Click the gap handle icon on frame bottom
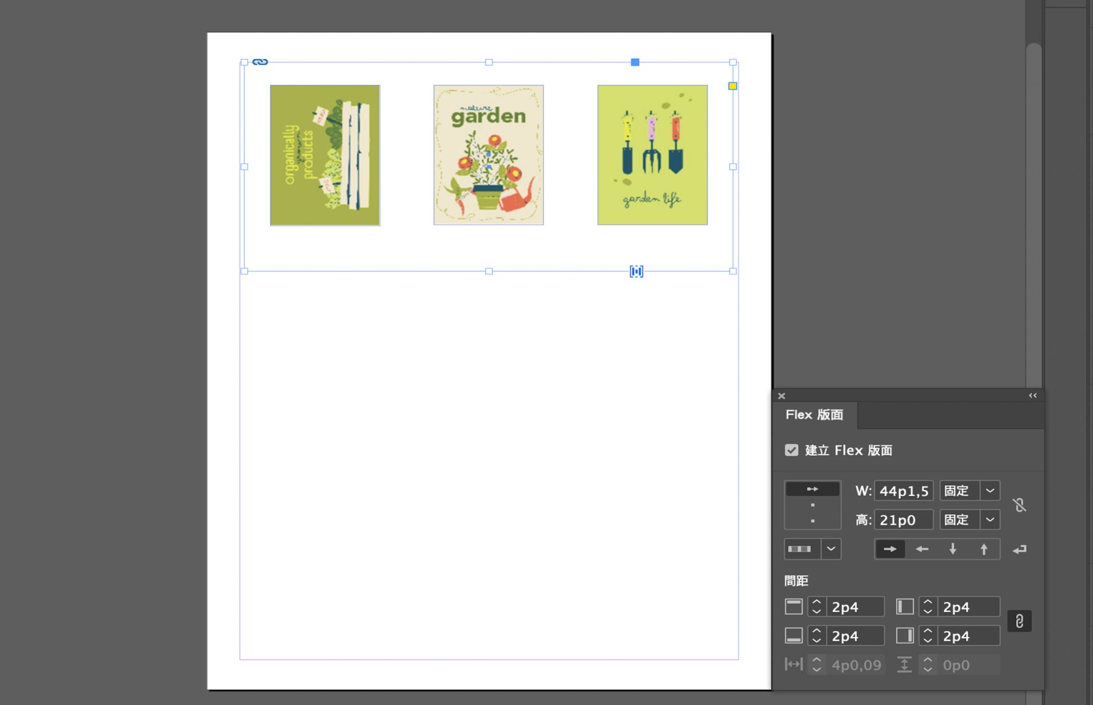Viewport: 1093px width, 705px height. click(636, 271)
